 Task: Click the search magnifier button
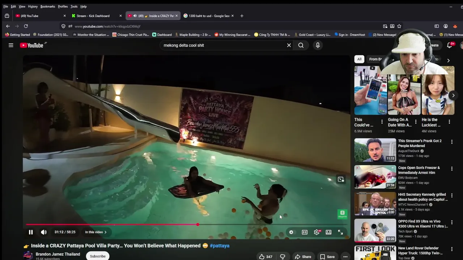(301, 45)
